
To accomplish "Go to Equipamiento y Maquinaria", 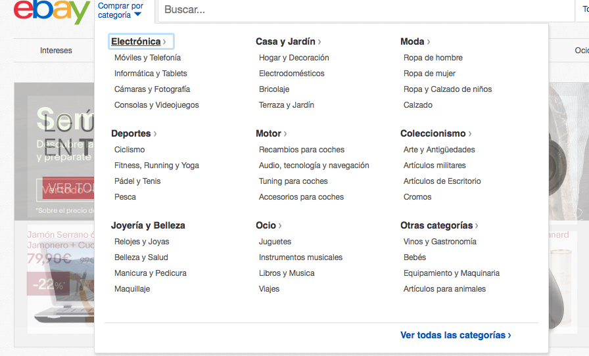I will point(452,273).
